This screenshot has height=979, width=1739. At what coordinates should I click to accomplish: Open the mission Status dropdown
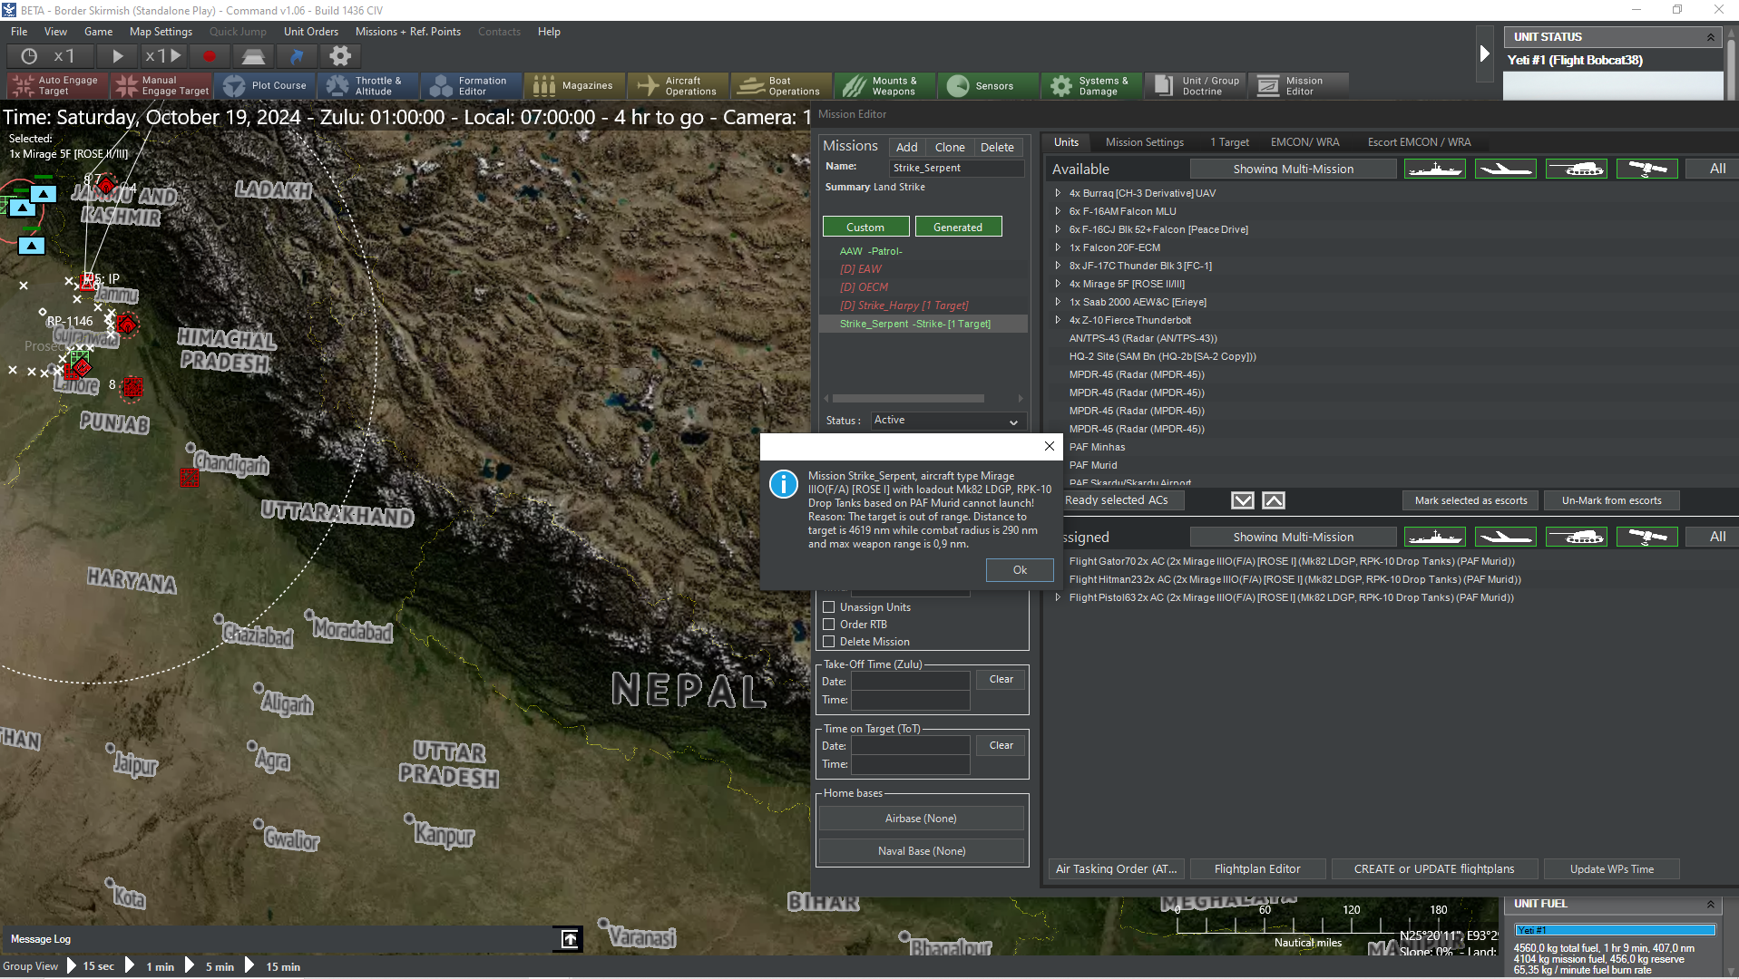[x=948, y=421]
